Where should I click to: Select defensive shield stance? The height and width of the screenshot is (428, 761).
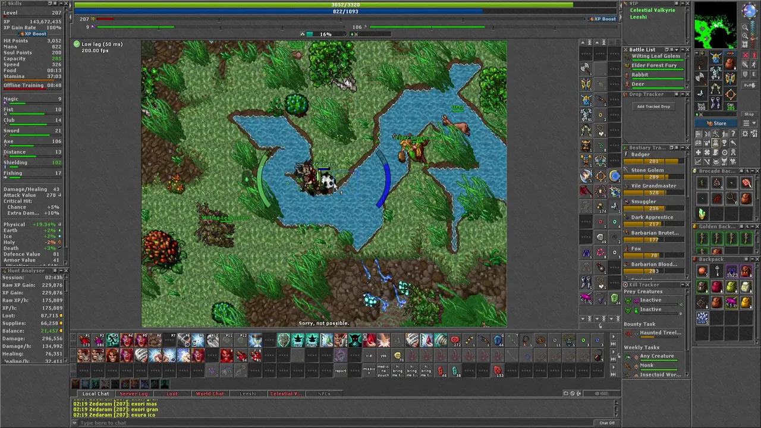coord(746,74)
